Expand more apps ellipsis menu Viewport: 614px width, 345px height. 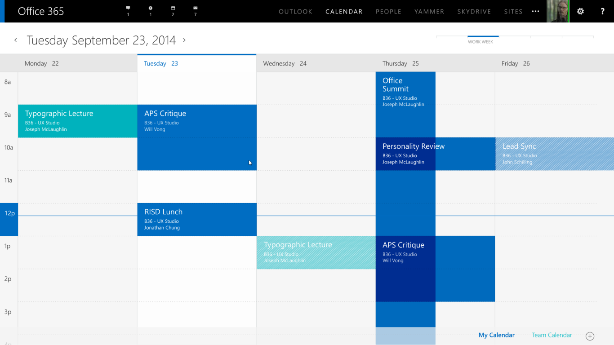535,11
